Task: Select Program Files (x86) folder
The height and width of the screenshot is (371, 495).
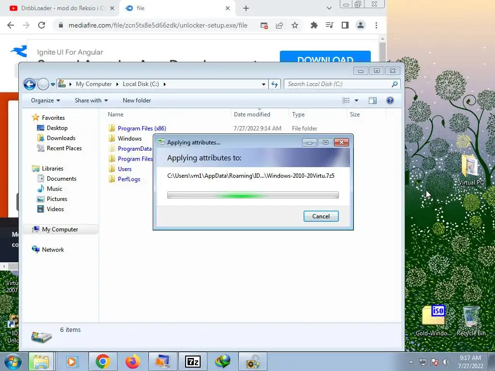Action: [x=142, y=128]
